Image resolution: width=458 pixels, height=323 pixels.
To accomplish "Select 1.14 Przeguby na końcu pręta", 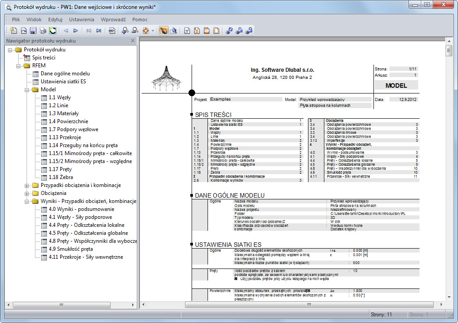I will pyautogui.click(x=83, y=145).
